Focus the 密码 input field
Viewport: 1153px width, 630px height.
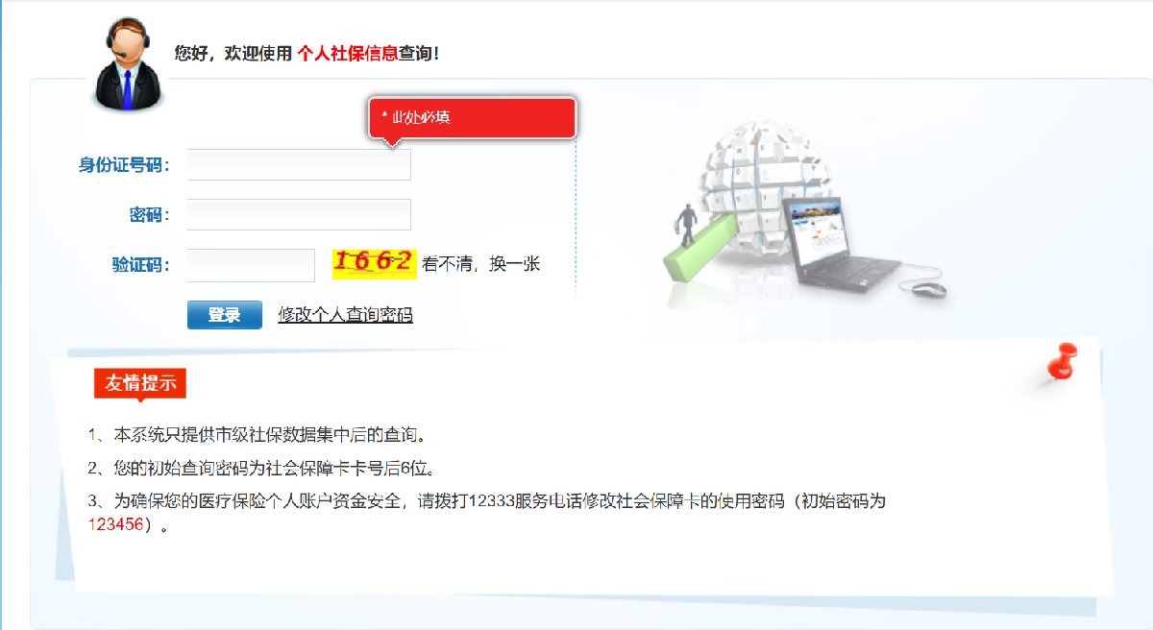pyautogui.click(x=299, y=214)
